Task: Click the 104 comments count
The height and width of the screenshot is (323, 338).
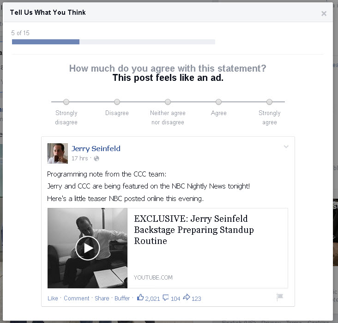Action: pyautogui.click(x=175, y=299)
